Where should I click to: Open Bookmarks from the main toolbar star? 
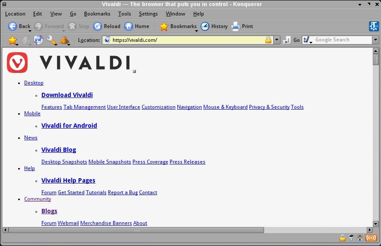164,26
